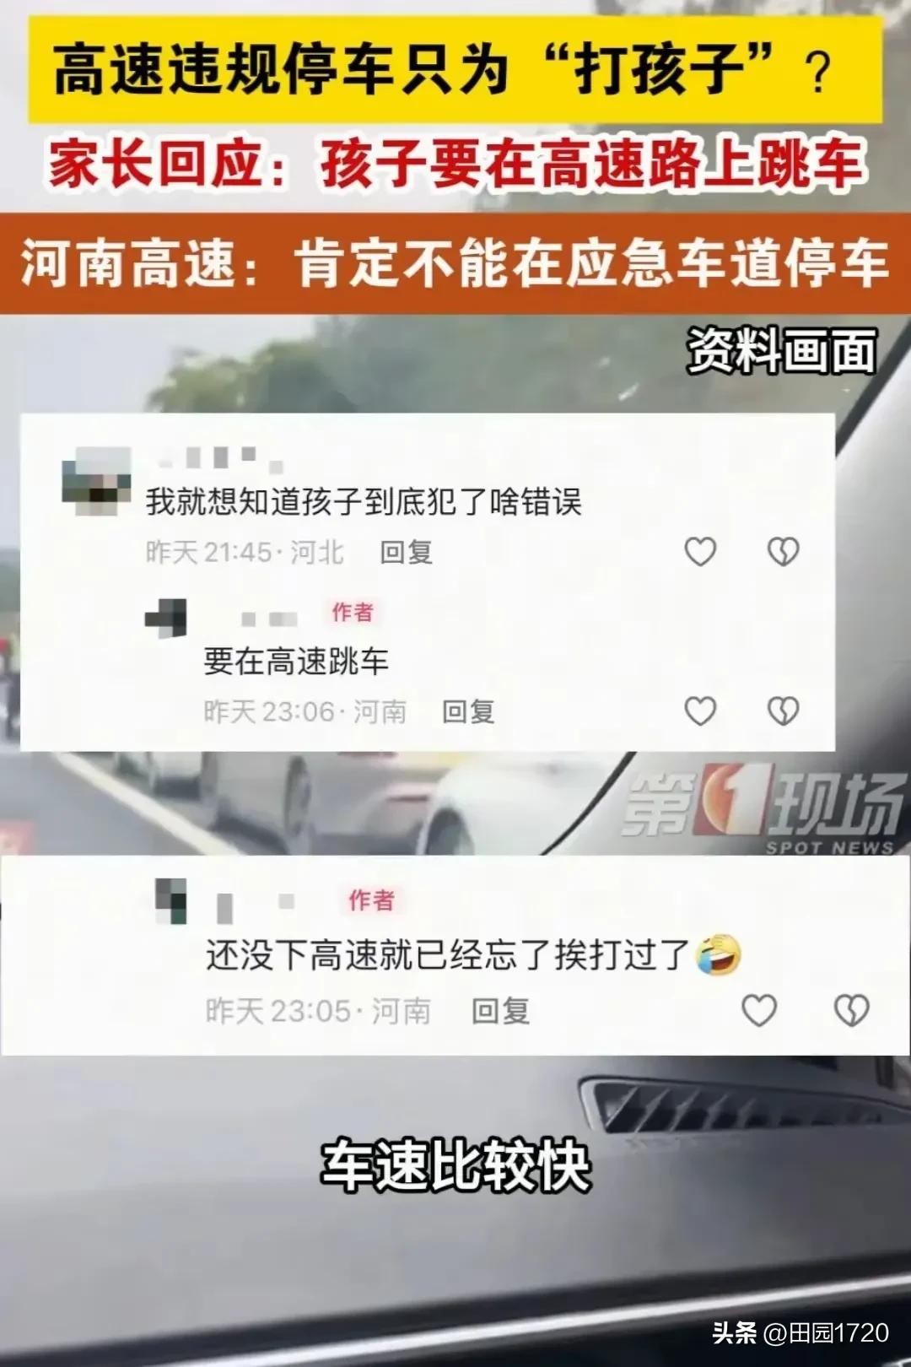Screen dimensions: 911x1367
Task: Open the author's avatar on the 23:05 comment
Action: tap(171, 900)
